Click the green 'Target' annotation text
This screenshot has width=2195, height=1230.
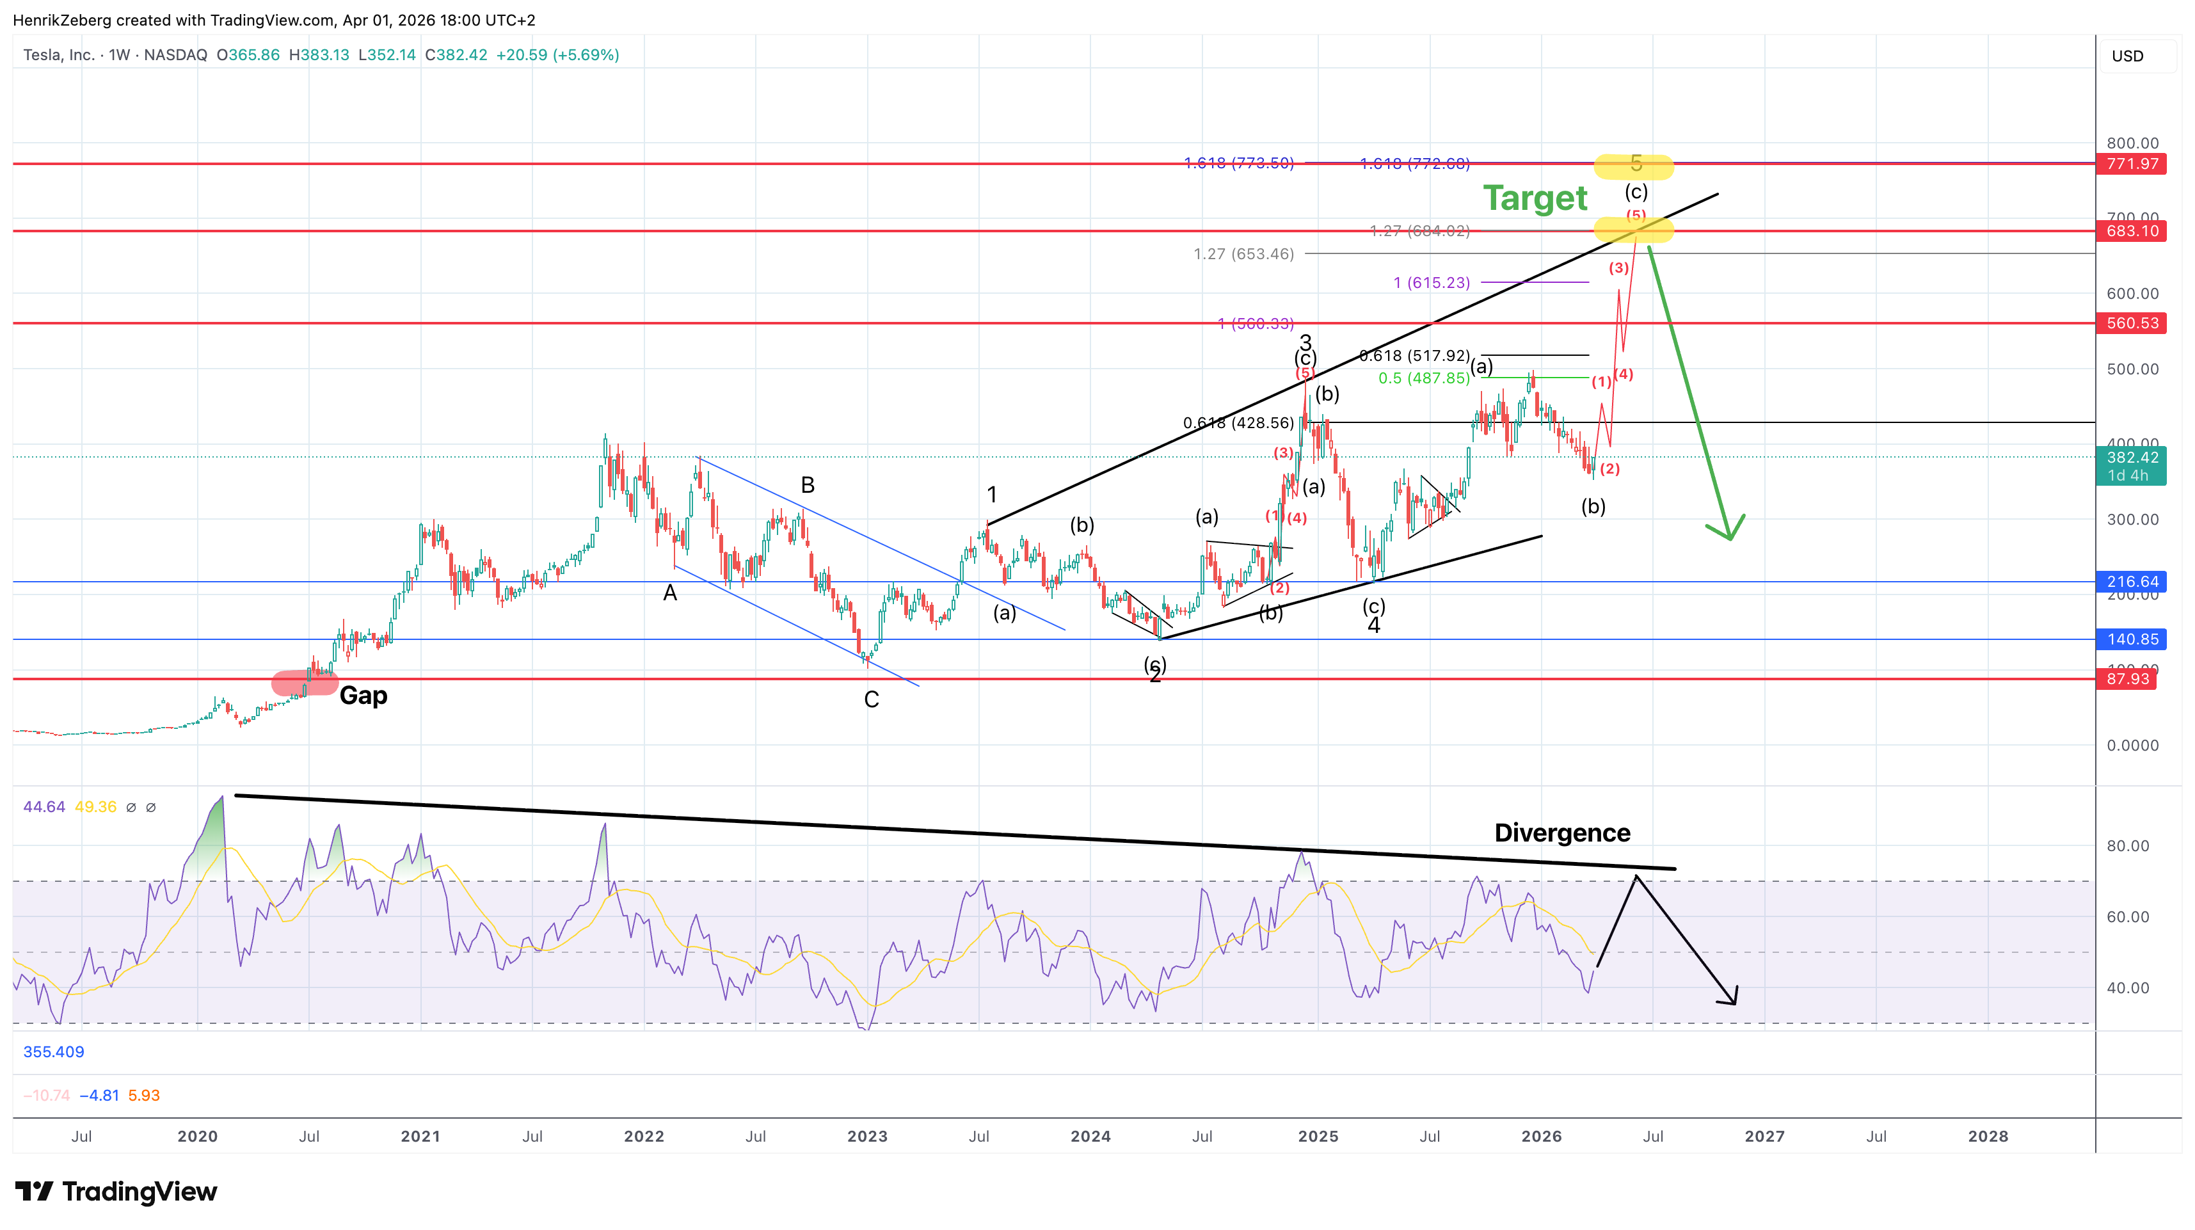pyautogui.click(x=1535, y=198)
